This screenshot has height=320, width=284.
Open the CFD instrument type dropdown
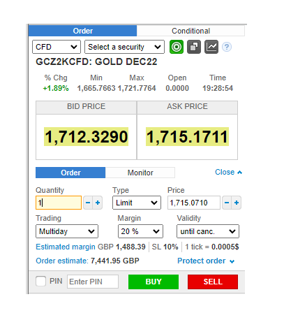click(x=57, y=47)
